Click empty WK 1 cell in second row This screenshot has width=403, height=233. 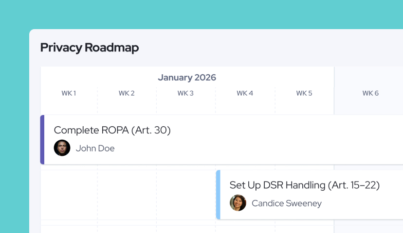[x=69, y=195]
